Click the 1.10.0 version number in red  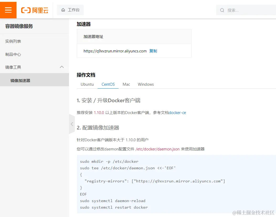(99, 113)
